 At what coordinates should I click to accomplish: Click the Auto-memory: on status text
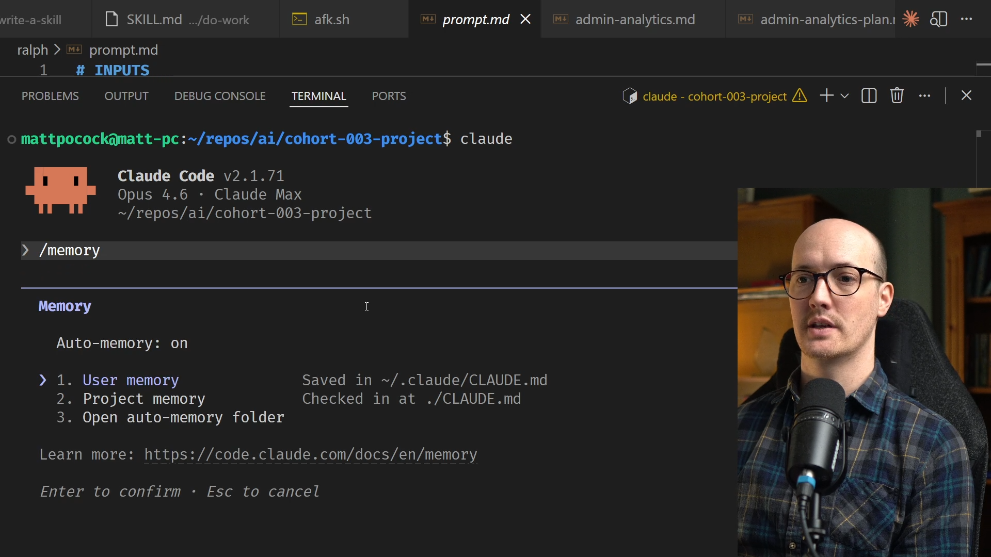click(122, 343)
